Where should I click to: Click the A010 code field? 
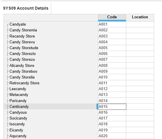coord(112,77)
